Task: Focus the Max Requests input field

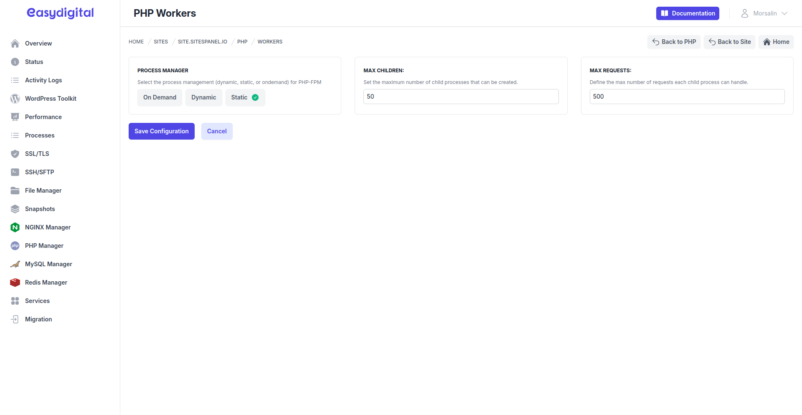Action: coord(687,97)
